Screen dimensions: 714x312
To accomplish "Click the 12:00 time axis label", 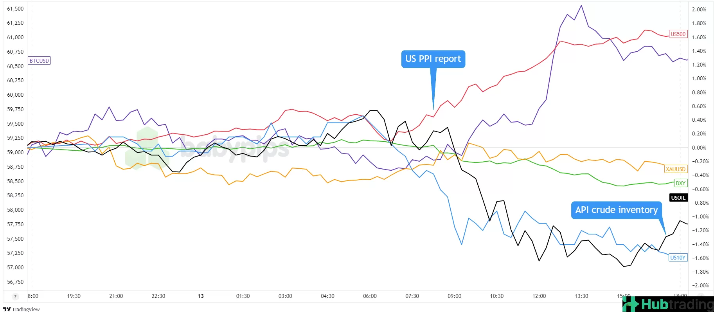I will tap(539, 296).
